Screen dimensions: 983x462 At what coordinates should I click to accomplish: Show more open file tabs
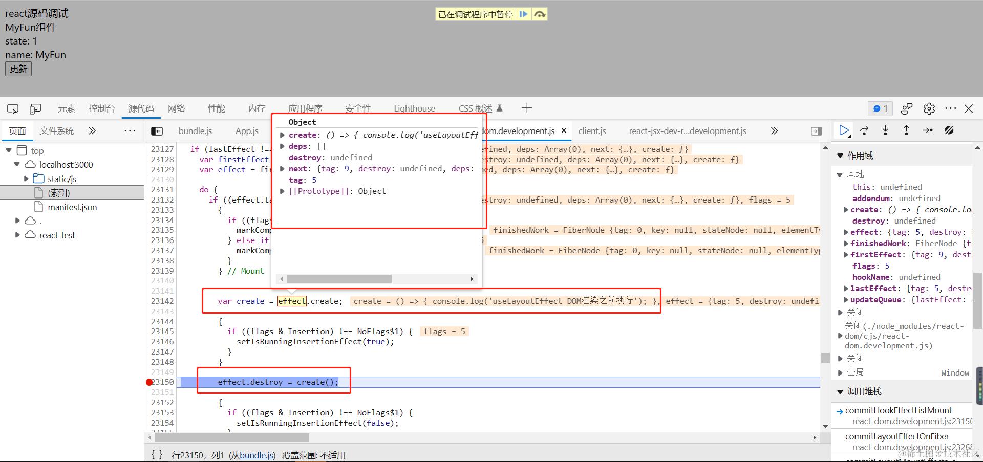point(774,131)
